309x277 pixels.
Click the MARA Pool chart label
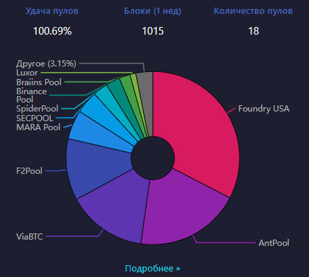[x=38, y=127]
